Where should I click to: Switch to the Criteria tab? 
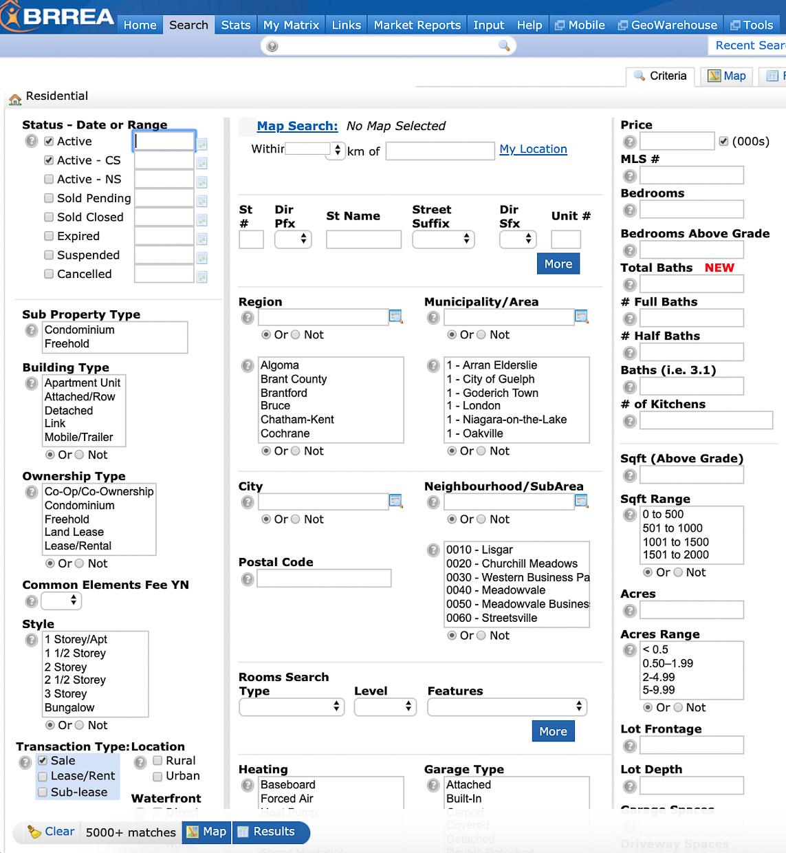tap(660, 76)
